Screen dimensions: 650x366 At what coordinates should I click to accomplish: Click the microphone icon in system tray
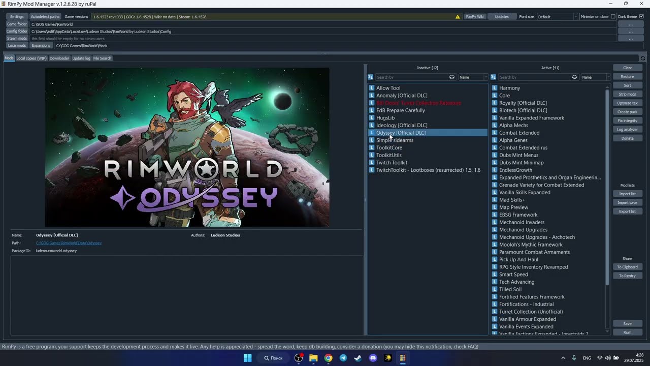pyautogui.click(x=574, y=358)
